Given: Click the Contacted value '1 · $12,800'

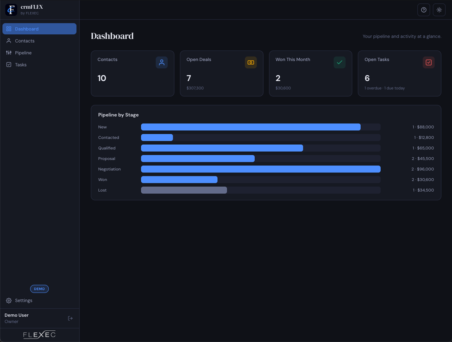Looking at the screenshot, I should 424,138.
